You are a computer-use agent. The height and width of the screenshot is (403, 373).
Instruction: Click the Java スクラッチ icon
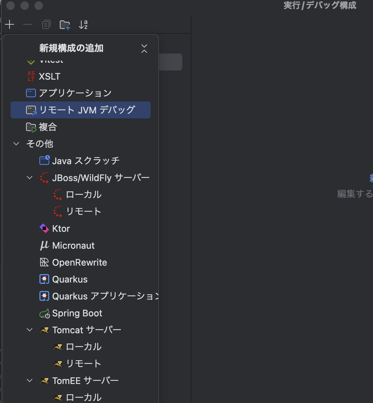click(44, 160)
